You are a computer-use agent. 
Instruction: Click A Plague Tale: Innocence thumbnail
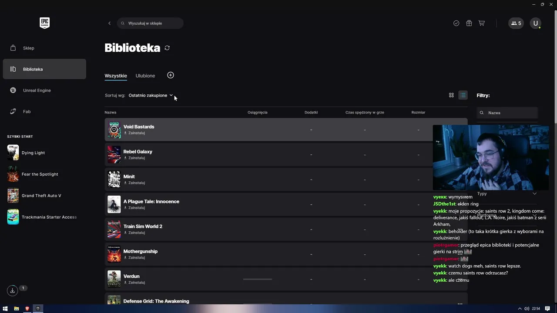(114, 204)
